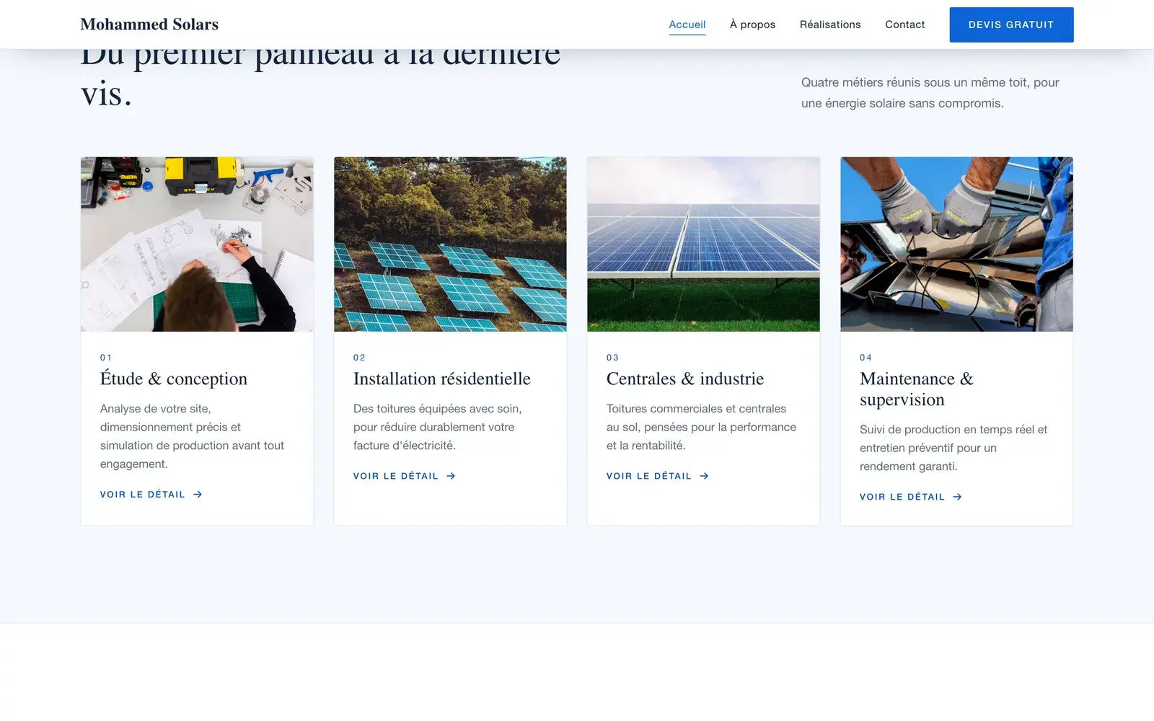Image resolution: width=1154 pixels, height=721 pixels.
Task: Click the arrow icon in Installation résidentielle card
Action: pos(451,476)
